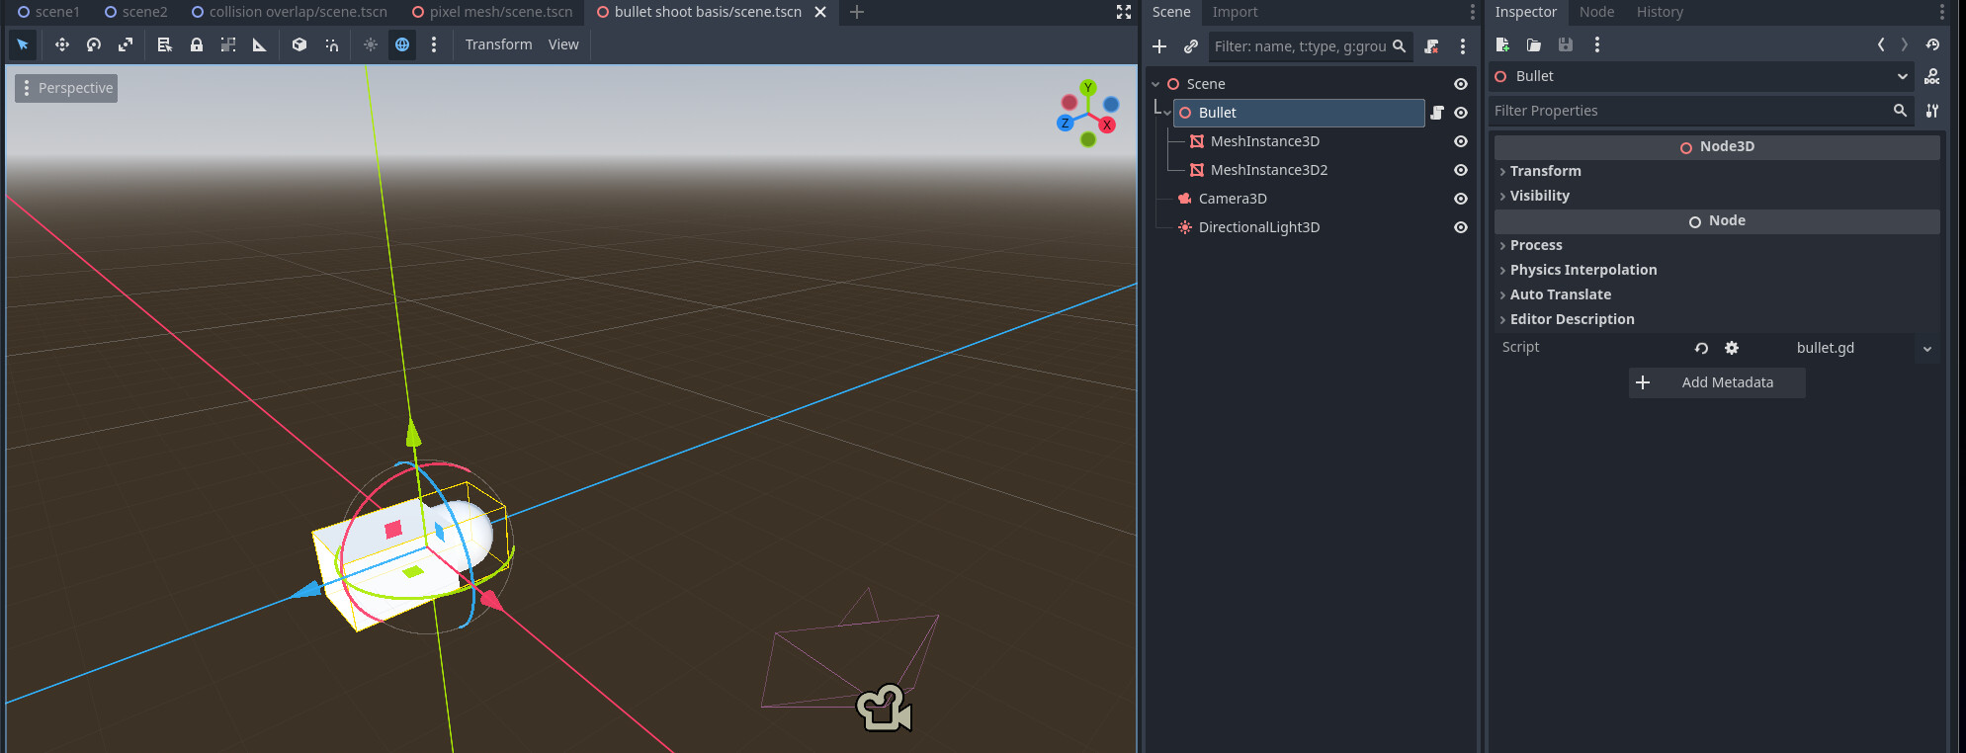1966x753 pixels.
Task: Toggle Use Snap magnet icon
Action: coord(332,44)
